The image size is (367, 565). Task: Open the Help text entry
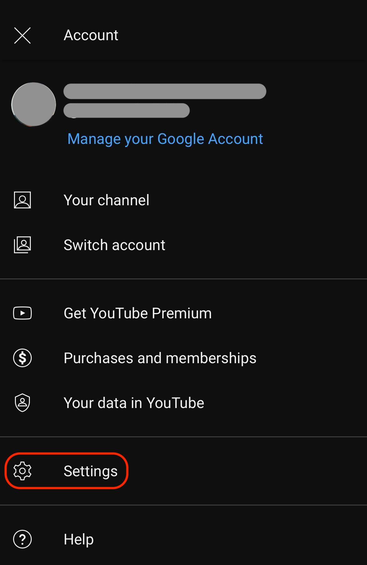78,539
